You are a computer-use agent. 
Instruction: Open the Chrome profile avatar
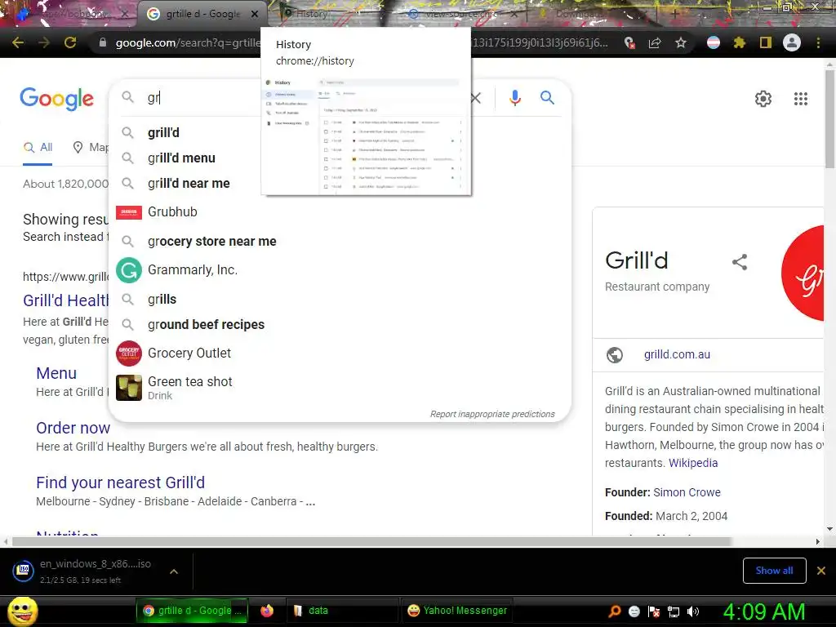792,42
